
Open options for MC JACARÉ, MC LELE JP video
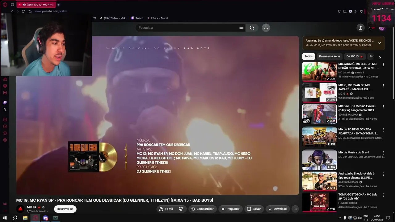pyautogui.click(x=383, y=65)
